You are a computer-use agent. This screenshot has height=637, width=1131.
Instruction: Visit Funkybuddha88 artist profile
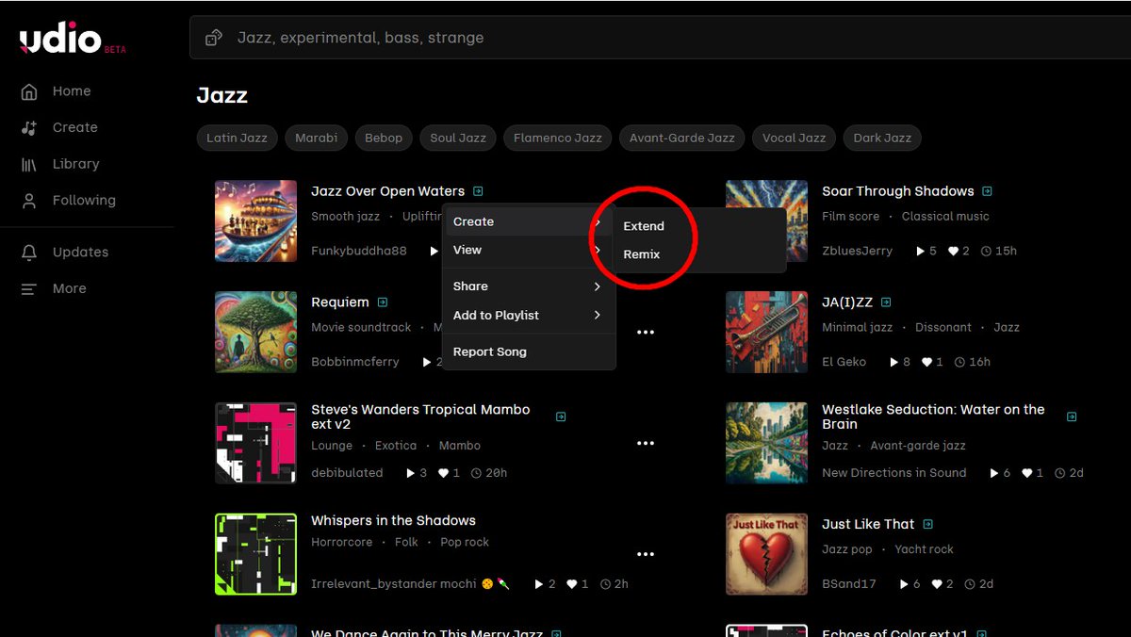coord(359,251)
